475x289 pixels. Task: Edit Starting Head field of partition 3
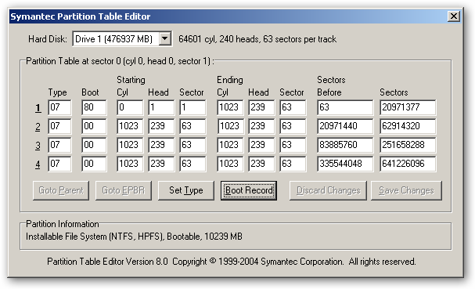pos(161,145)
